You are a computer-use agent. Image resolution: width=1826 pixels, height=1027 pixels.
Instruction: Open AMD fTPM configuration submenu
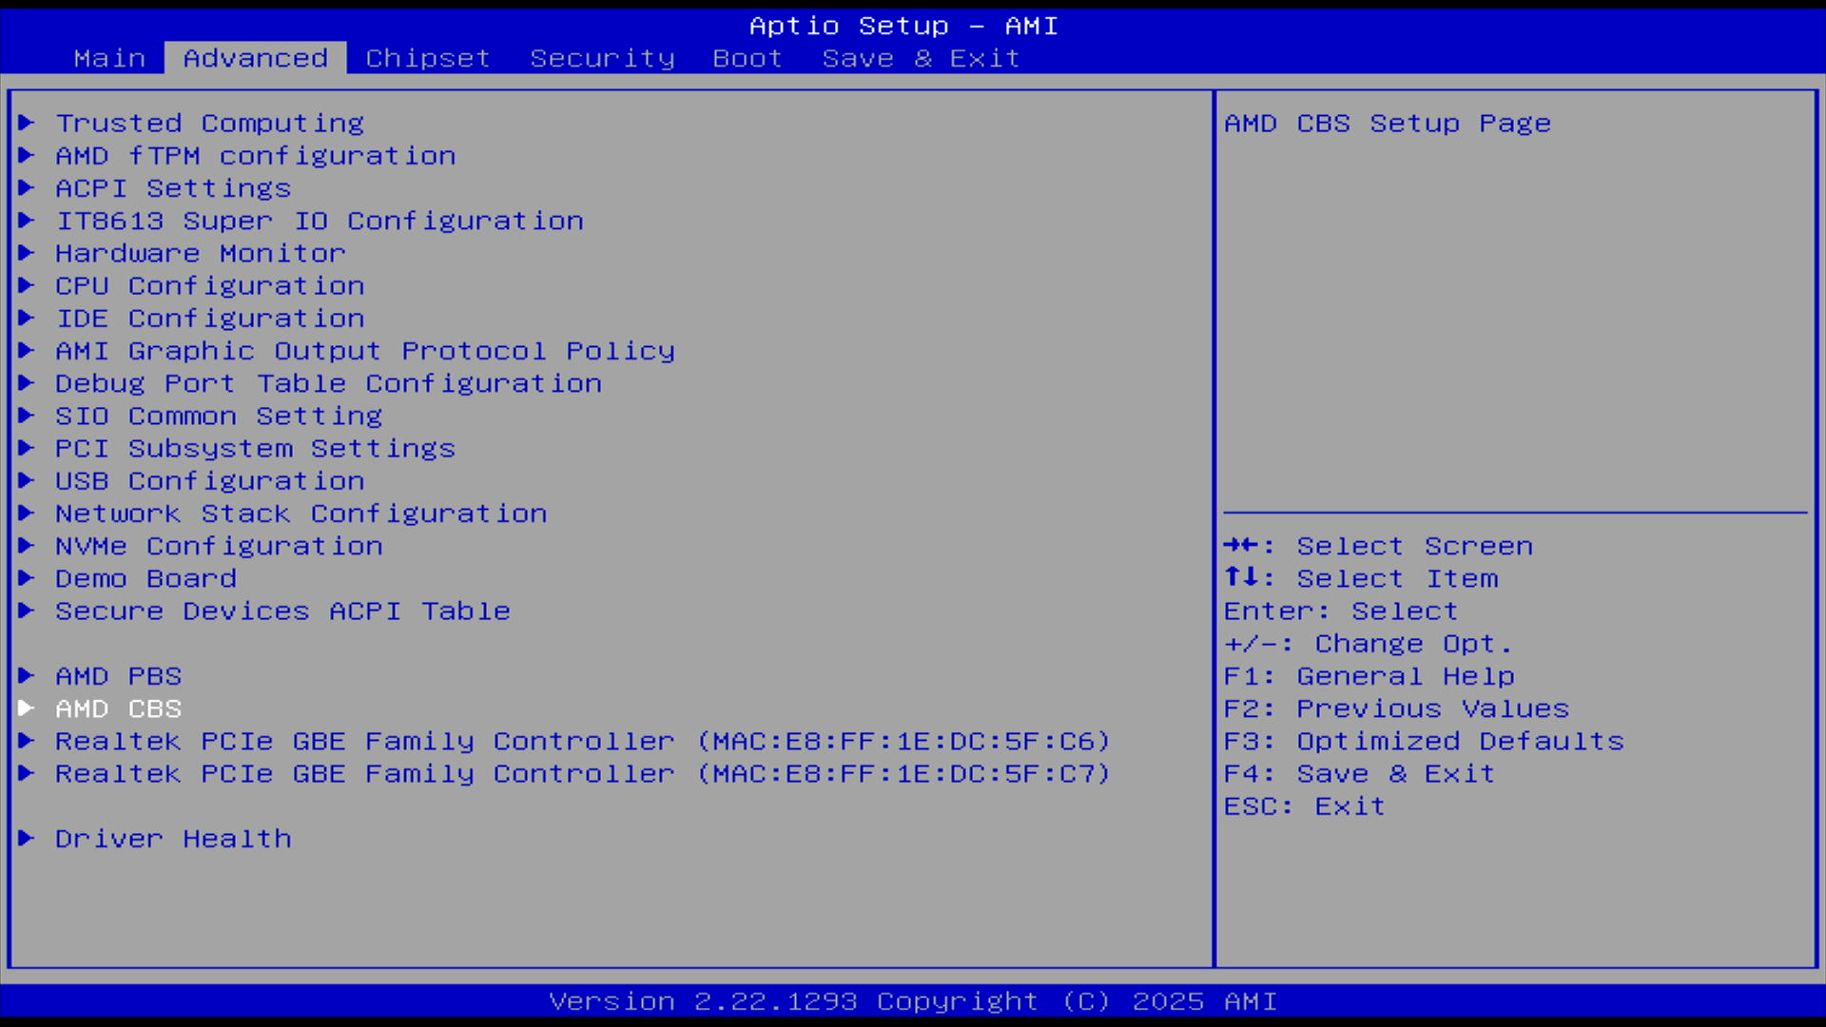click(x=255, y=155)
